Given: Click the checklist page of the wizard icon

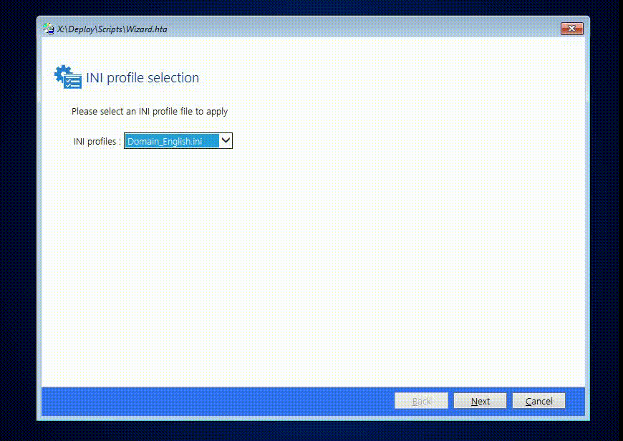Looking at the screenshot, I should coord(71,82).
